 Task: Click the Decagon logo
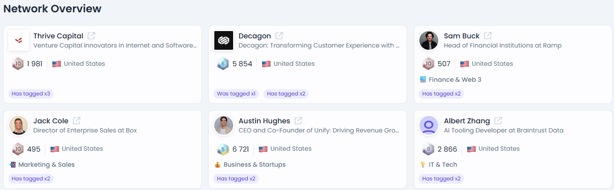[223, 41]
